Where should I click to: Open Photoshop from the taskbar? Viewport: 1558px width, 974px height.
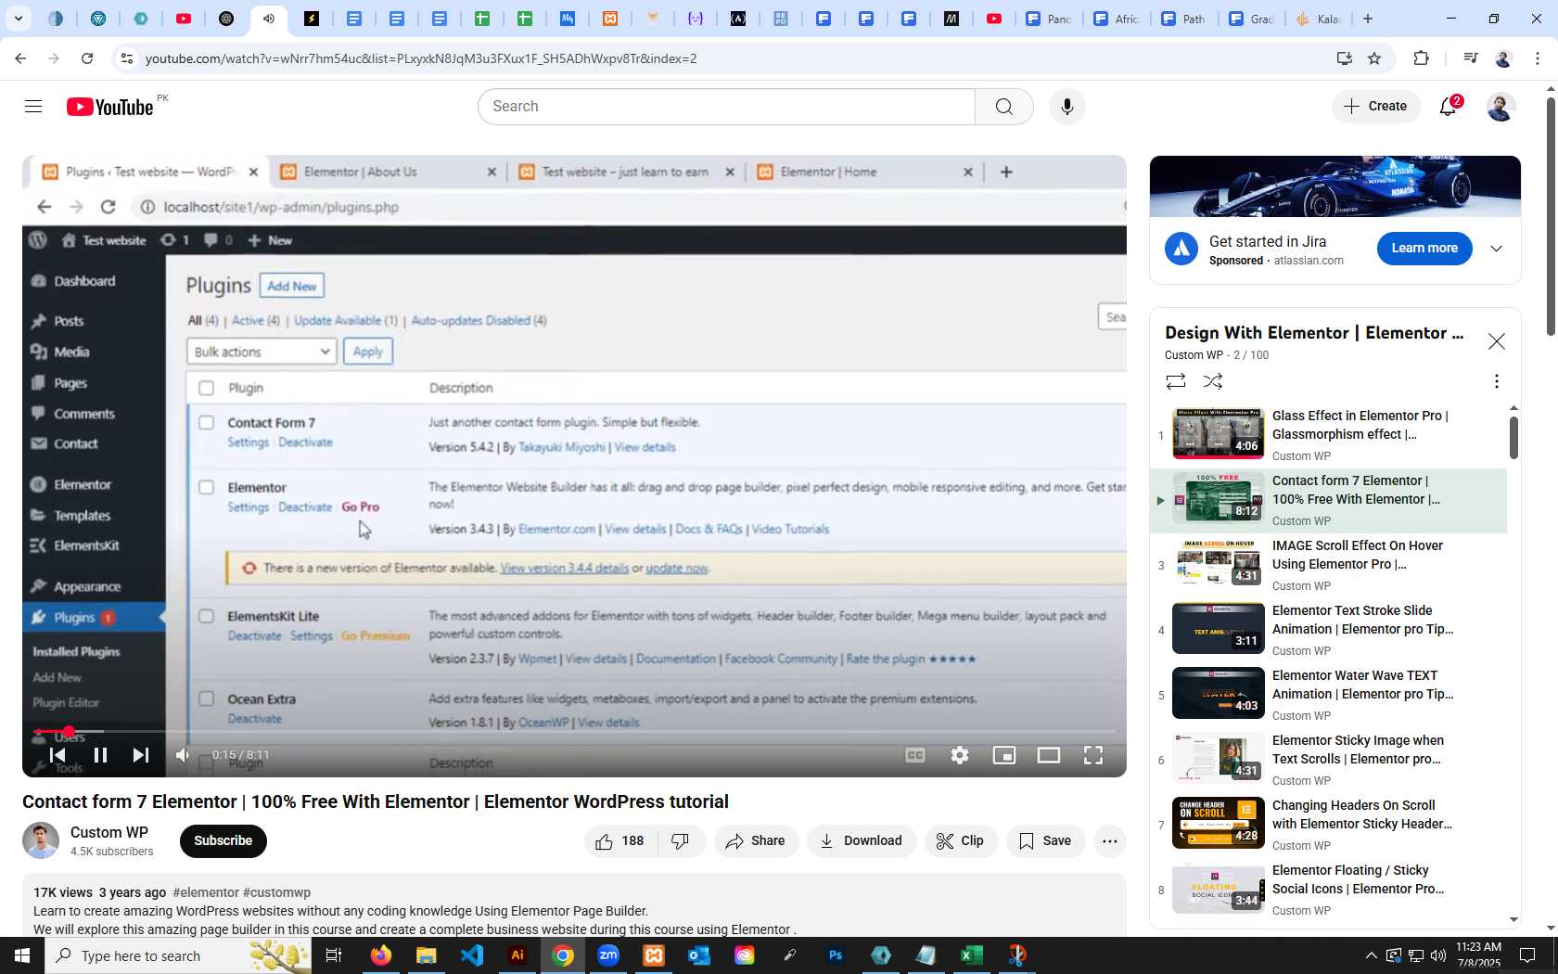click(836, 955)
